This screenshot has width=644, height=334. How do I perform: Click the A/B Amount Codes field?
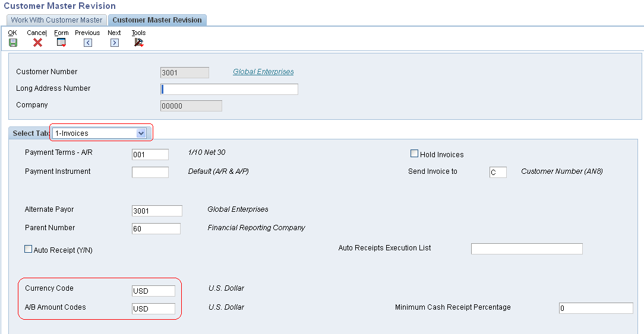click(x=154, y=308)
